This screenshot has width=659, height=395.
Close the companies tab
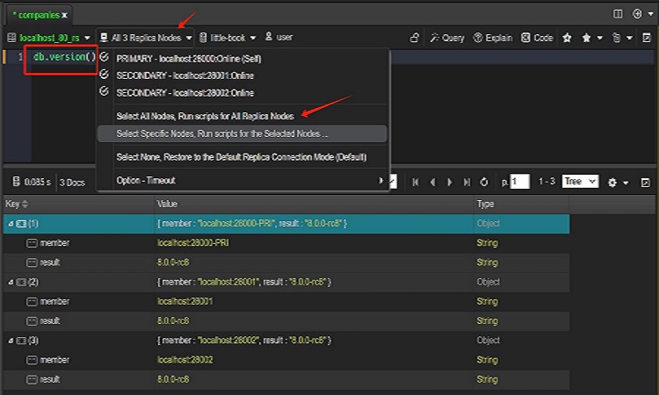coord(64,15)
